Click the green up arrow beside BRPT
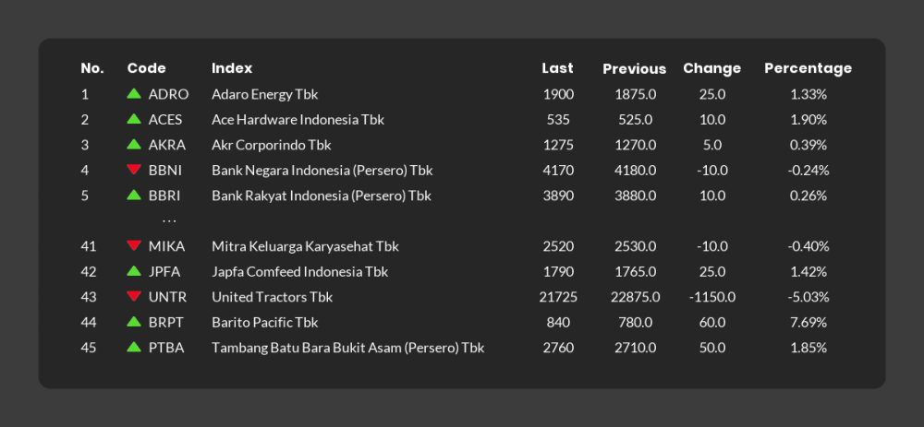This screenshot has width=924, height=427. point(134,321)
